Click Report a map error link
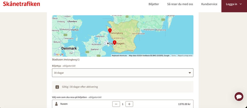The image size is (247, 108). 185,56
